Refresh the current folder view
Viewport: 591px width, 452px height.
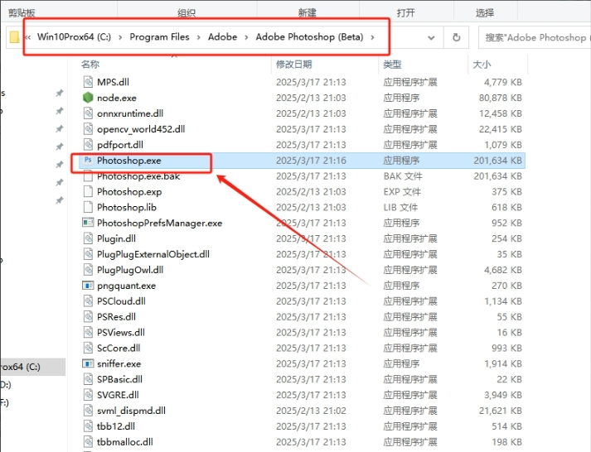click(x=456, y=37)
